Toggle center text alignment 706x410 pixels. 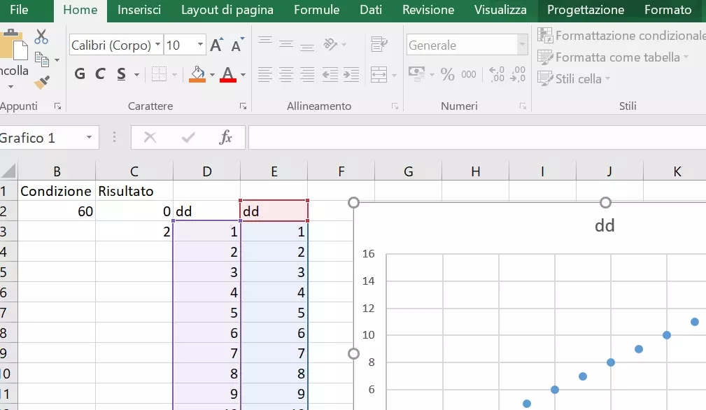285,73
